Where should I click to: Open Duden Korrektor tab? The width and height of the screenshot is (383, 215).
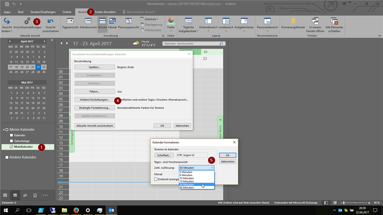click(105, 12)
